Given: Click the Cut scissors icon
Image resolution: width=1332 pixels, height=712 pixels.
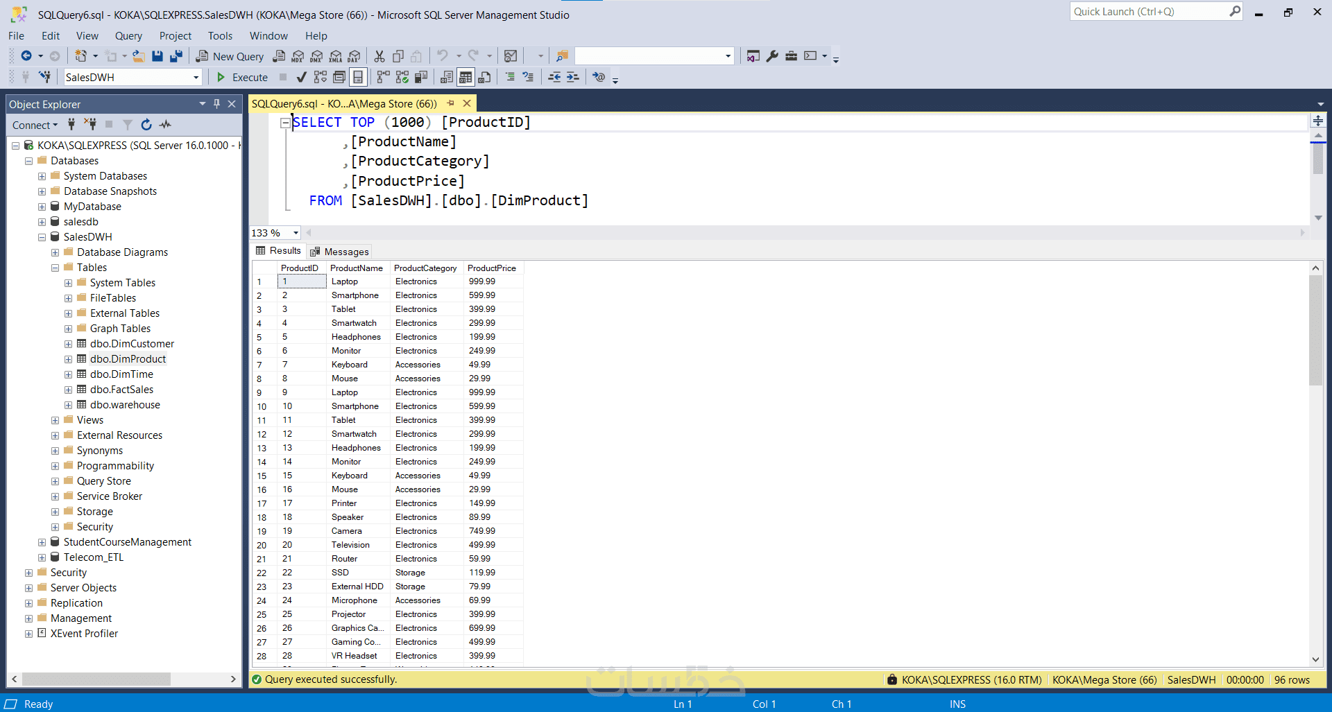Looking at the screenshot, I should [x=379, y=56].
